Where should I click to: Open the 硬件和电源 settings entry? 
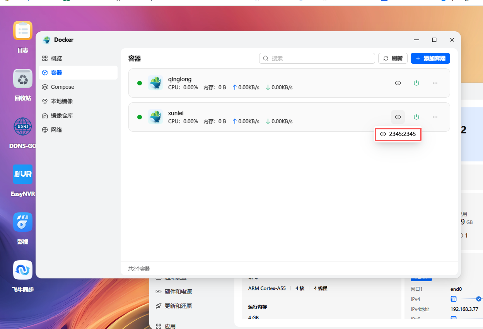(179, 292)
